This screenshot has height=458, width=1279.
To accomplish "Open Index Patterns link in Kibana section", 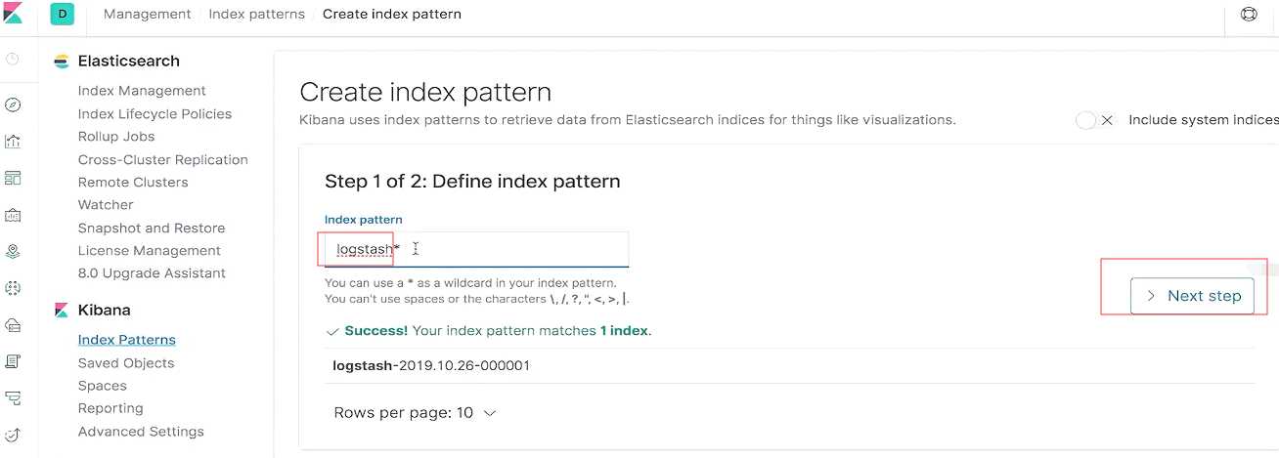I will (x=127, y=340).
